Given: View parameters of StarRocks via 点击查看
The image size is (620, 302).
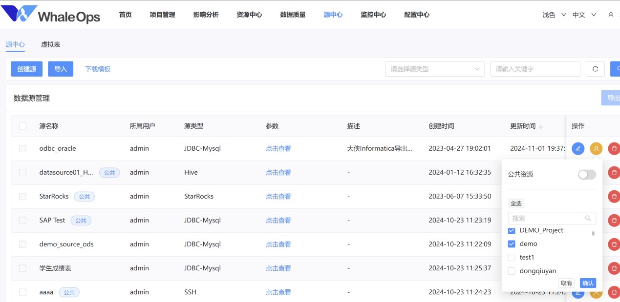Looking at the screenshot, I should (x=278, y=196).
